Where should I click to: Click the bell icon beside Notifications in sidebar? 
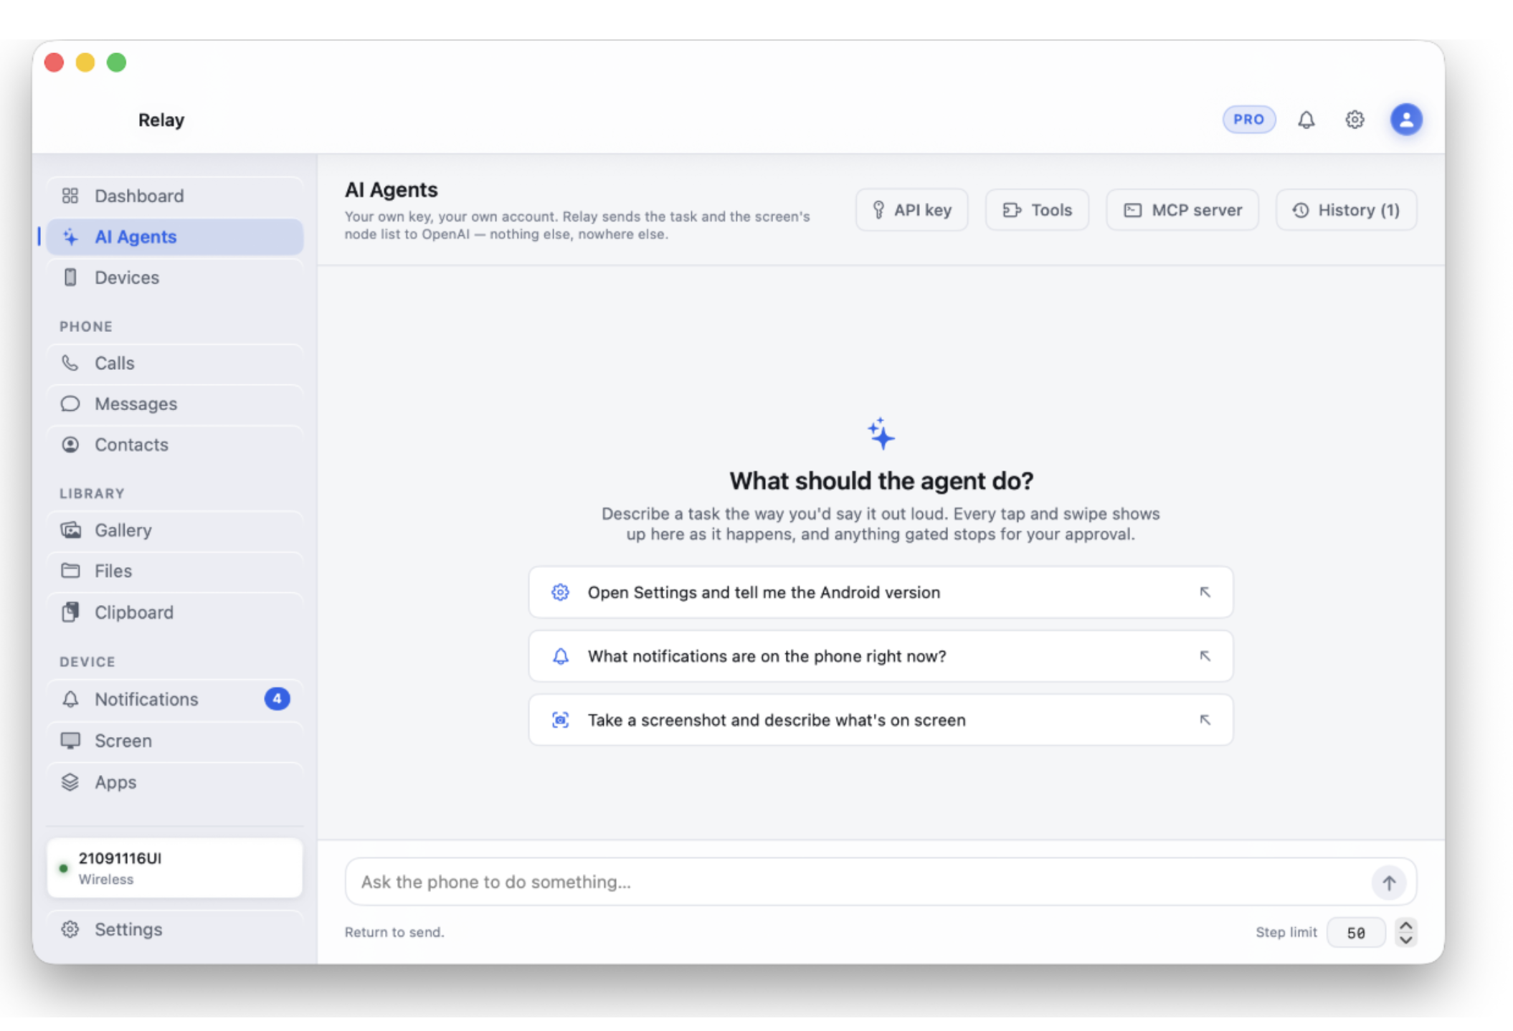click(x=70, y=699)
